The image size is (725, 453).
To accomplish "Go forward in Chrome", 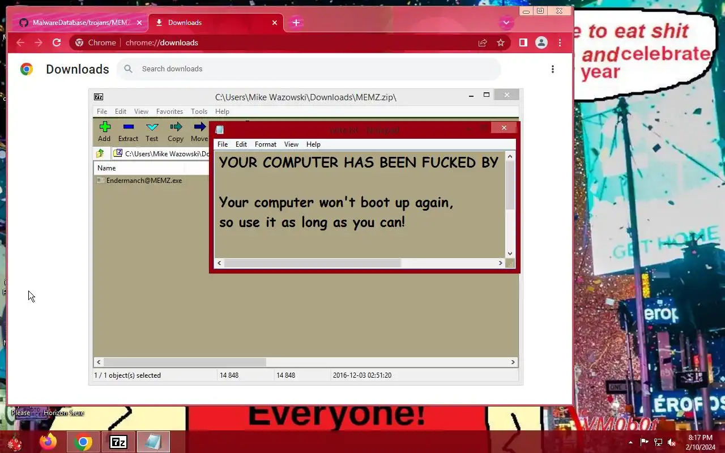I will point(39,42).
